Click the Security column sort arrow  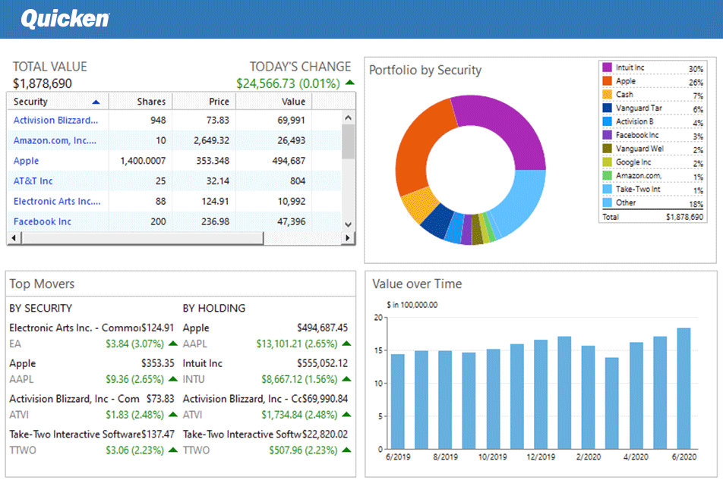coord(96,102)
